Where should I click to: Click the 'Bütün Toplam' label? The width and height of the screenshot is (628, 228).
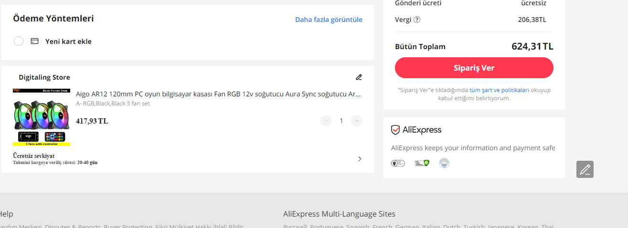pos(420,47)
